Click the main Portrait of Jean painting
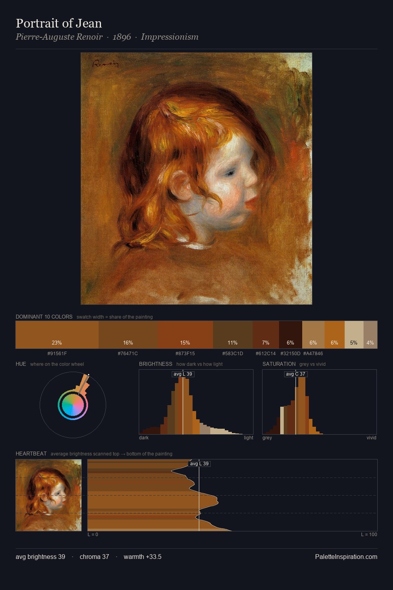 click(x=196, y=179)
